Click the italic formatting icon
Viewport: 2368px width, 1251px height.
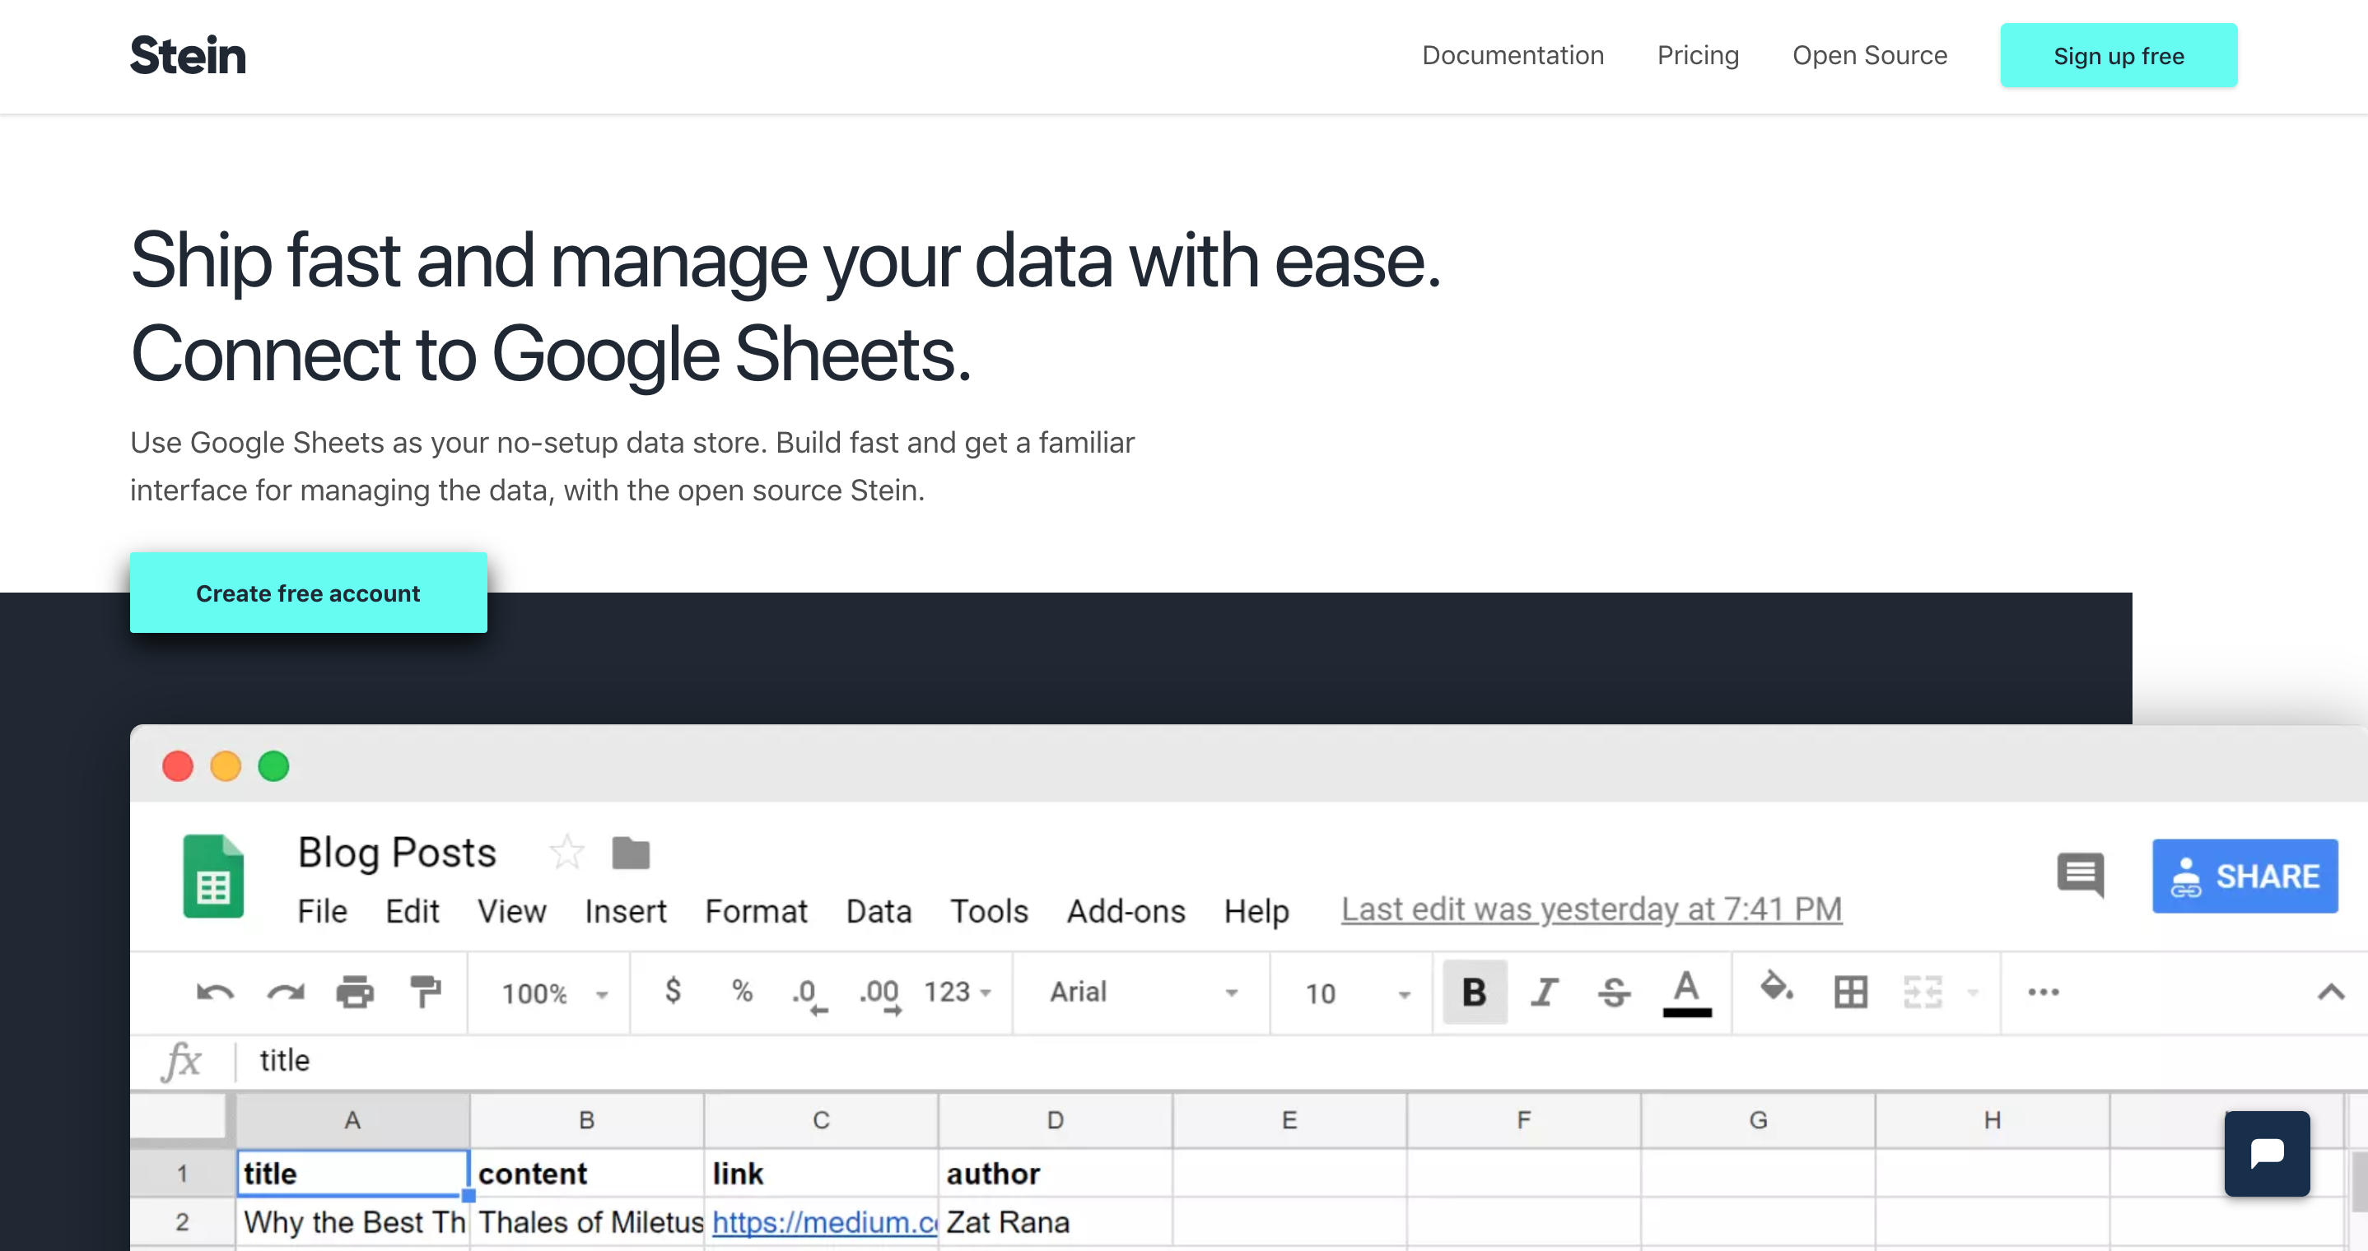pyautogui.click(x=1545, y=993)
